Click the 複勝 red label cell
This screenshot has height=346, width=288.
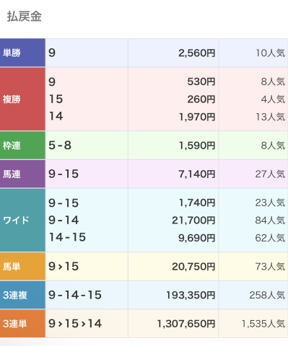[x=22, y=99]
